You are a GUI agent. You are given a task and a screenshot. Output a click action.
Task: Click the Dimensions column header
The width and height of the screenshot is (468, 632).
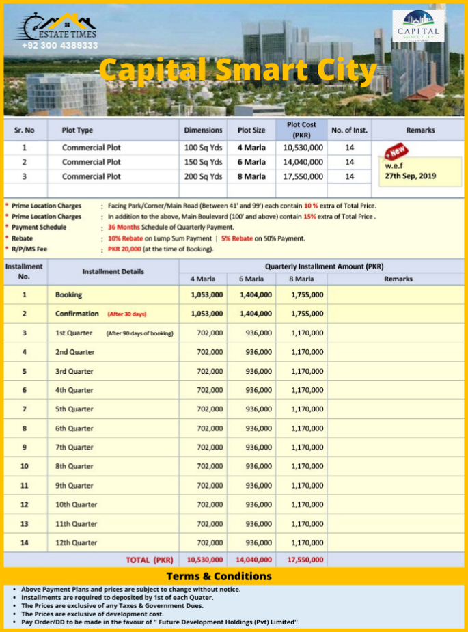click(x=203, y=130)
